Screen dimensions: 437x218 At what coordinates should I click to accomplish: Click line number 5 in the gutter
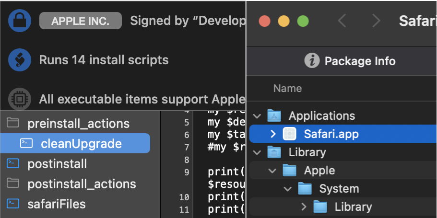coord(186,123)
